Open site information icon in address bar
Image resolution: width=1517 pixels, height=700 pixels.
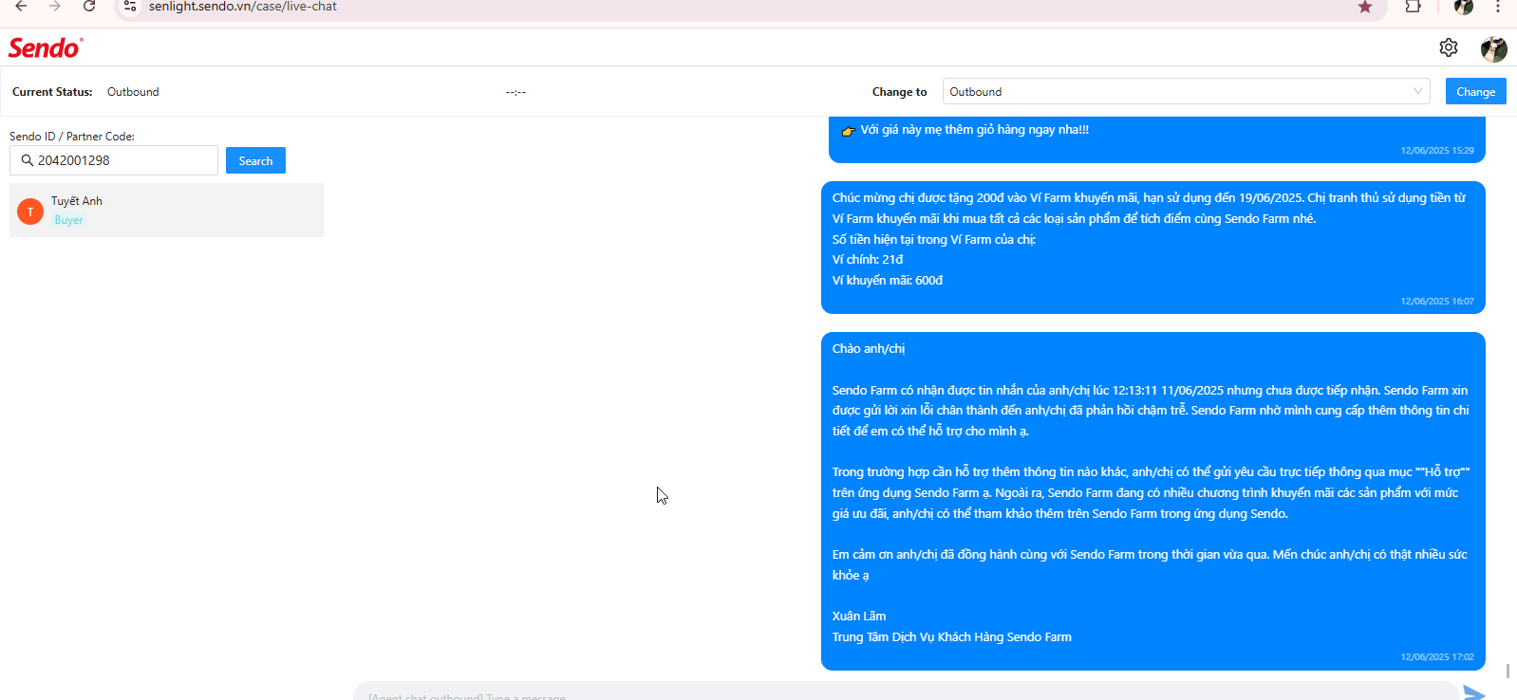click(x=130, y=7)
